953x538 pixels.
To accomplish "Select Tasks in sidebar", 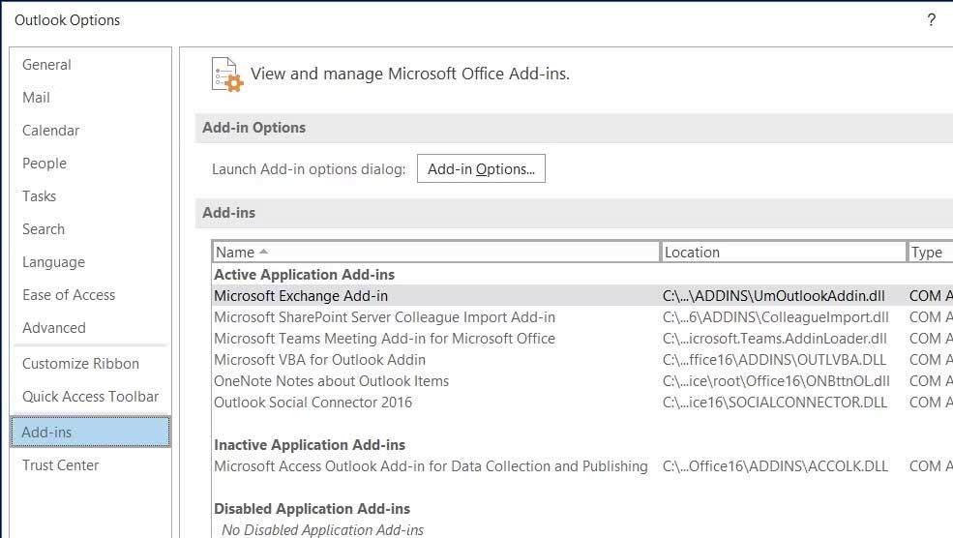I will 39,195.
